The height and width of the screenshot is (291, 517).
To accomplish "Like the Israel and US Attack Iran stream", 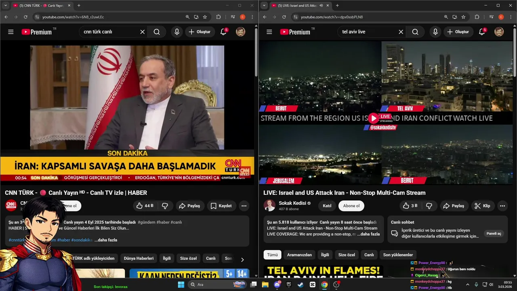I will click(x=410, y=206).
